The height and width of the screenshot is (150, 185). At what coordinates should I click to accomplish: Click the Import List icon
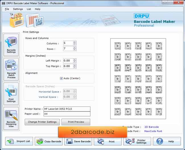[x=10, y=141]
